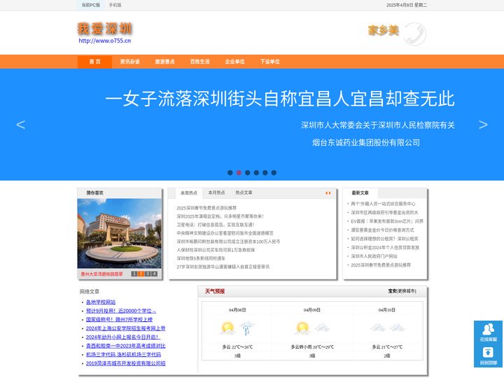
Task: Open article 深圳地铁5条新线同时通车
Action: coord(201,258)
